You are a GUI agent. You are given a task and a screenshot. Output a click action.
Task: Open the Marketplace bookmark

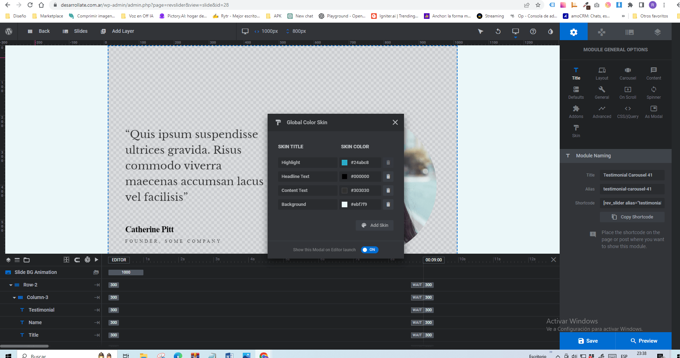coord(48,16)
